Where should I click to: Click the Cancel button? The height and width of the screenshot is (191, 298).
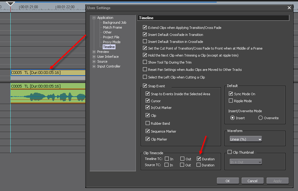tap(252, 181)
